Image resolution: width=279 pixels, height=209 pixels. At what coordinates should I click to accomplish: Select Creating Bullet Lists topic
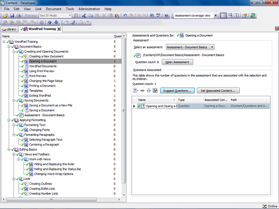point(42,189)
